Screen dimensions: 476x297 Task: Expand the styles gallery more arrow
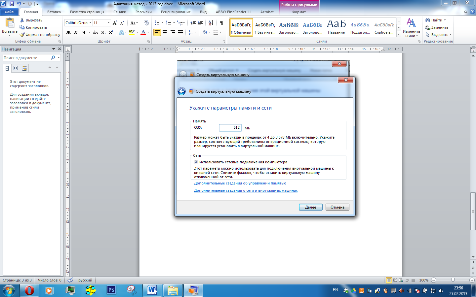399,34
